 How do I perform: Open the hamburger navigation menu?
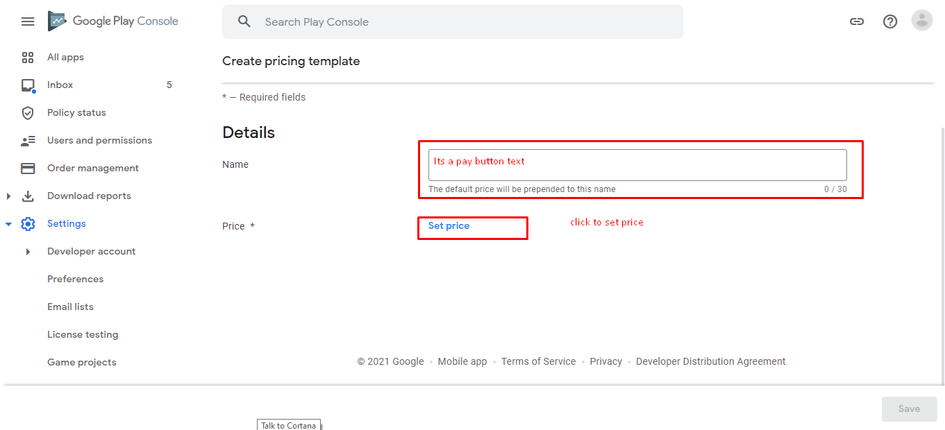click(x=28, y=21)
